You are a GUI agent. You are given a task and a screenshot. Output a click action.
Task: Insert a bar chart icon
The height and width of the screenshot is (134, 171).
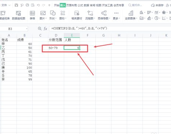[149, 12]
